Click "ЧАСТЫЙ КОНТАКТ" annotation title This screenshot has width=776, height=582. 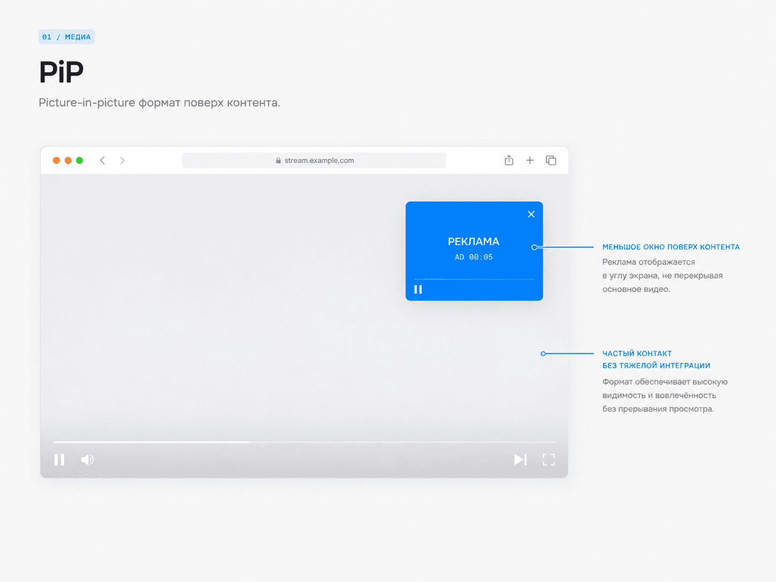click(x=637, y=354)
